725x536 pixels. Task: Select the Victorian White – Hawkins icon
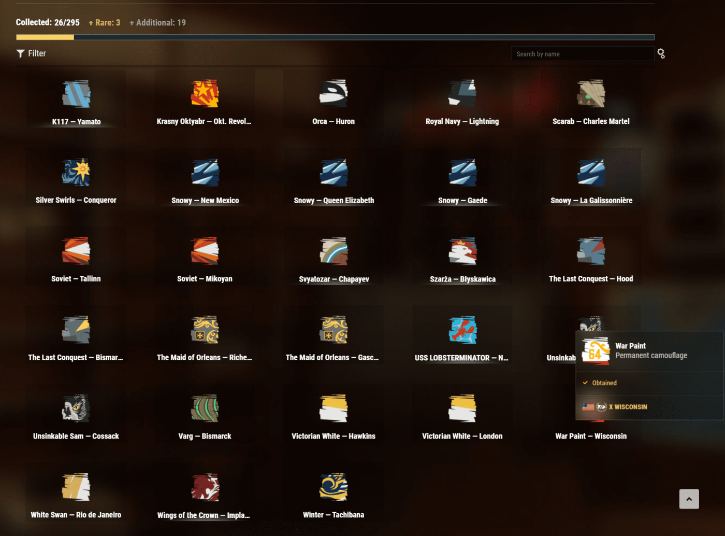pyautogui.click(x=334, y=409)
